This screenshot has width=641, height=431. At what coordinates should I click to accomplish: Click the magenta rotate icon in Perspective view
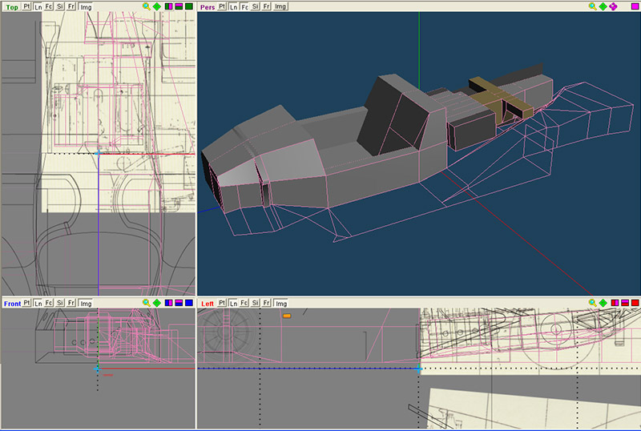click(613, 6)
